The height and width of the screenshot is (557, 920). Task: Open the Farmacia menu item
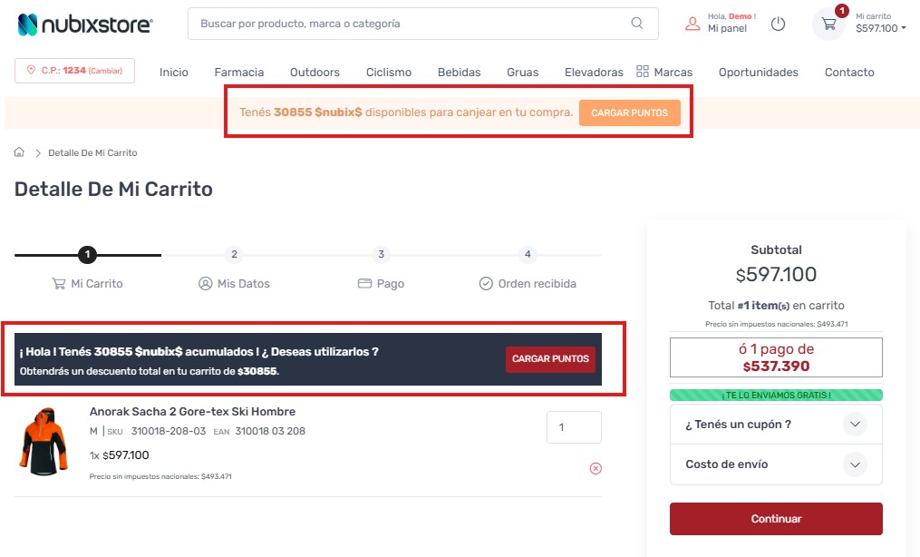(x=239, y=73)
